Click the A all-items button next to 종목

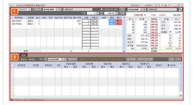point(46,59)
